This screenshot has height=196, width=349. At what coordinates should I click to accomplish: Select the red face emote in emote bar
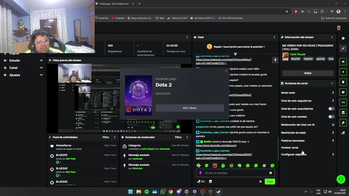[215, 166]
